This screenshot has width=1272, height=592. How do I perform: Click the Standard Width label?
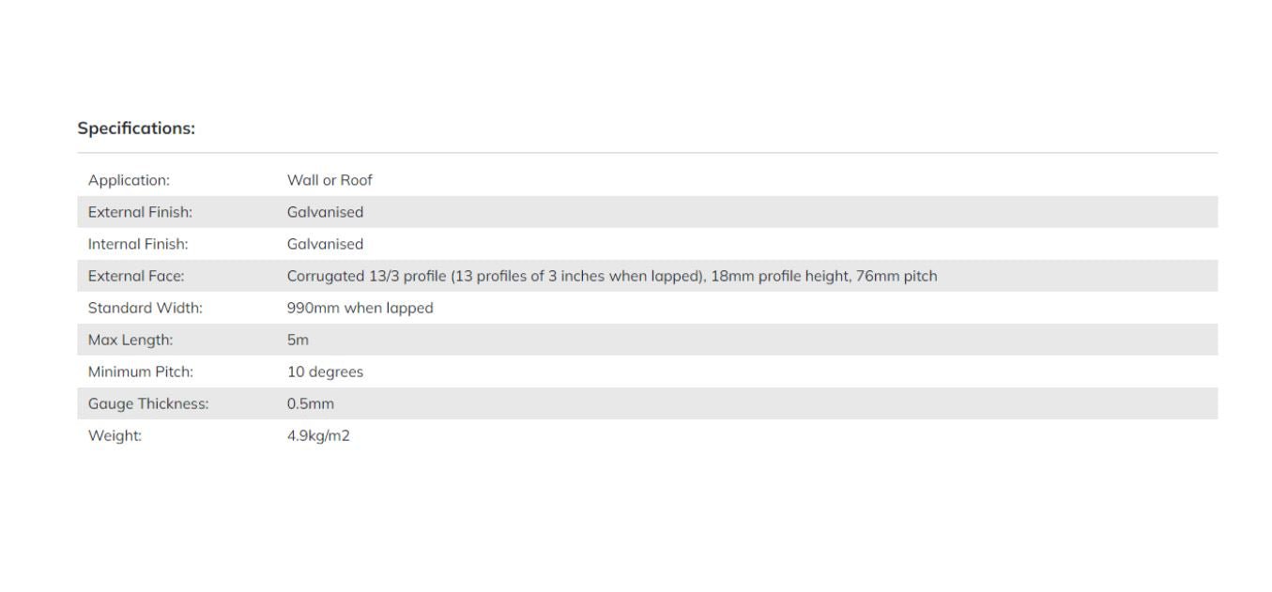[145, 308]
